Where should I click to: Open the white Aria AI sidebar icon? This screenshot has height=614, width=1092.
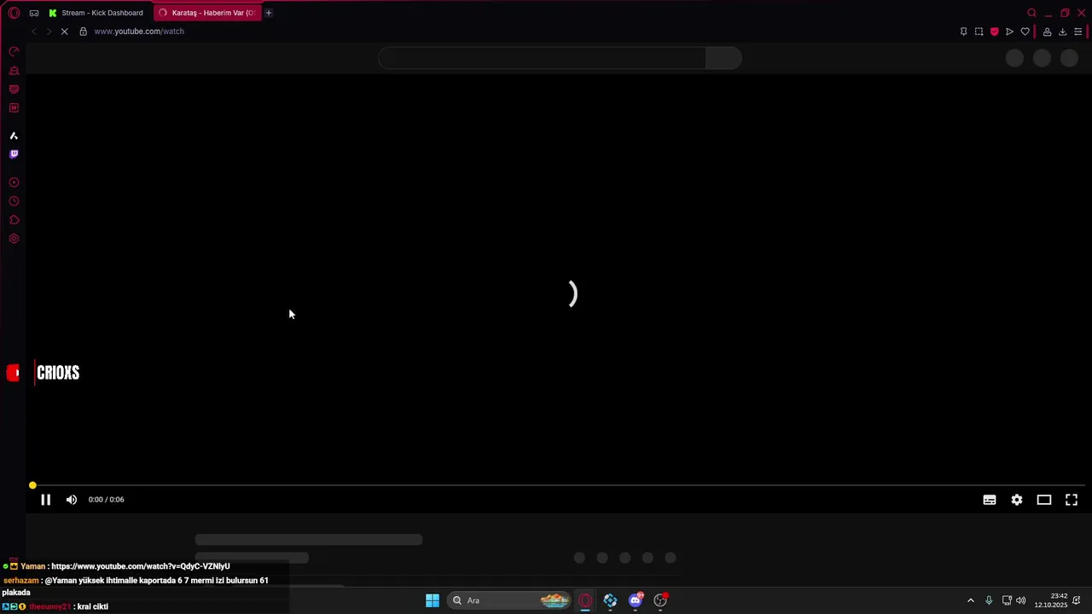[x=14, y=136]
